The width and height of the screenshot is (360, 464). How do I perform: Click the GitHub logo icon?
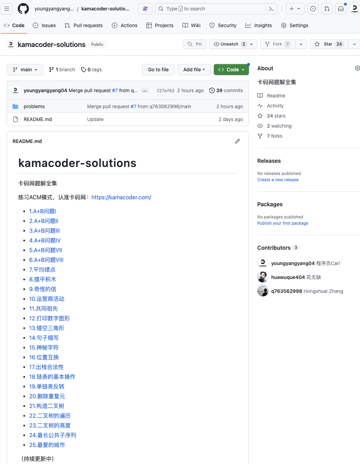23,9
